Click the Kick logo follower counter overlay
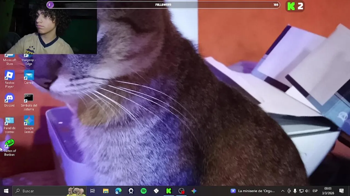 pyautogui.click(x=295, y=6)
